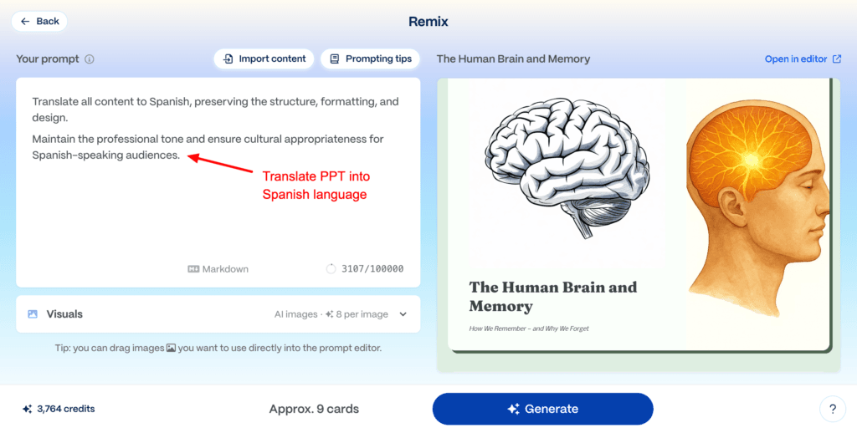Click the Remix page heading
Viewport: 857px width, 433px height.
tap(428, 22)
